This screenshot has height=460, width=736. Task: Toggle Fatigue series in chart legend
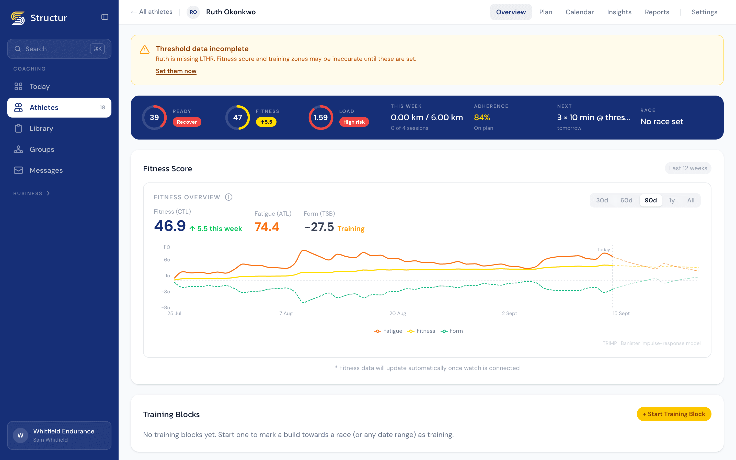[x=388, y=331]
